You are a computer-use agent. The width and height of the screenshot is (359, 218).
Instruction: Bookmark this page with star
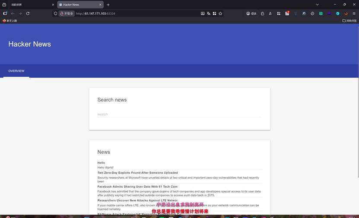pos(220,13)
